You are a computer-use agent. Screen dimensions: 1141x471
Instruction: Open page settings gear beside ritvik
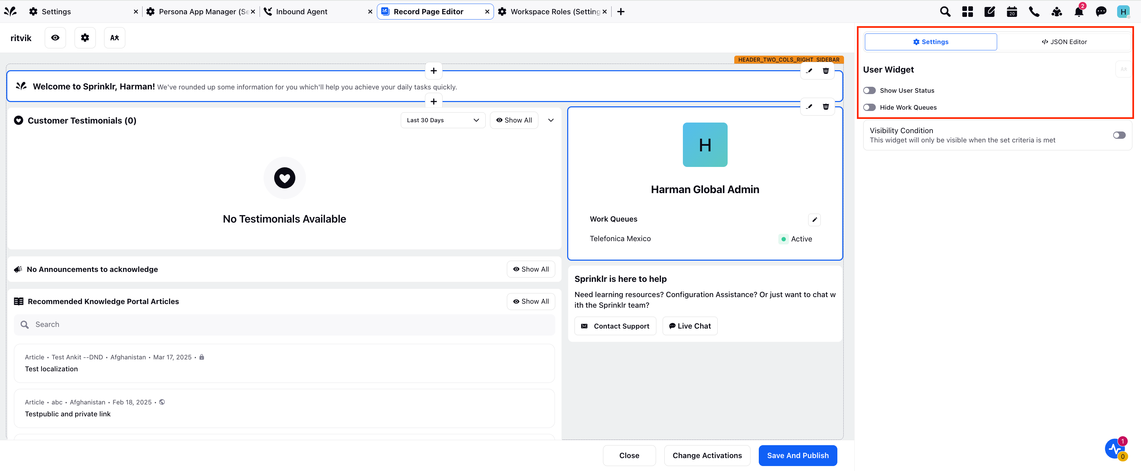pyautogui.click(x=85, y=38)
